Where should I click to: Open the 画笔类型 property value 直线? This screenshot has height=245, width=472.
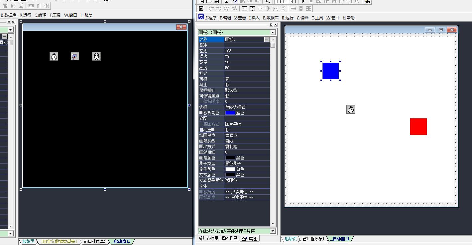point(247,141)
